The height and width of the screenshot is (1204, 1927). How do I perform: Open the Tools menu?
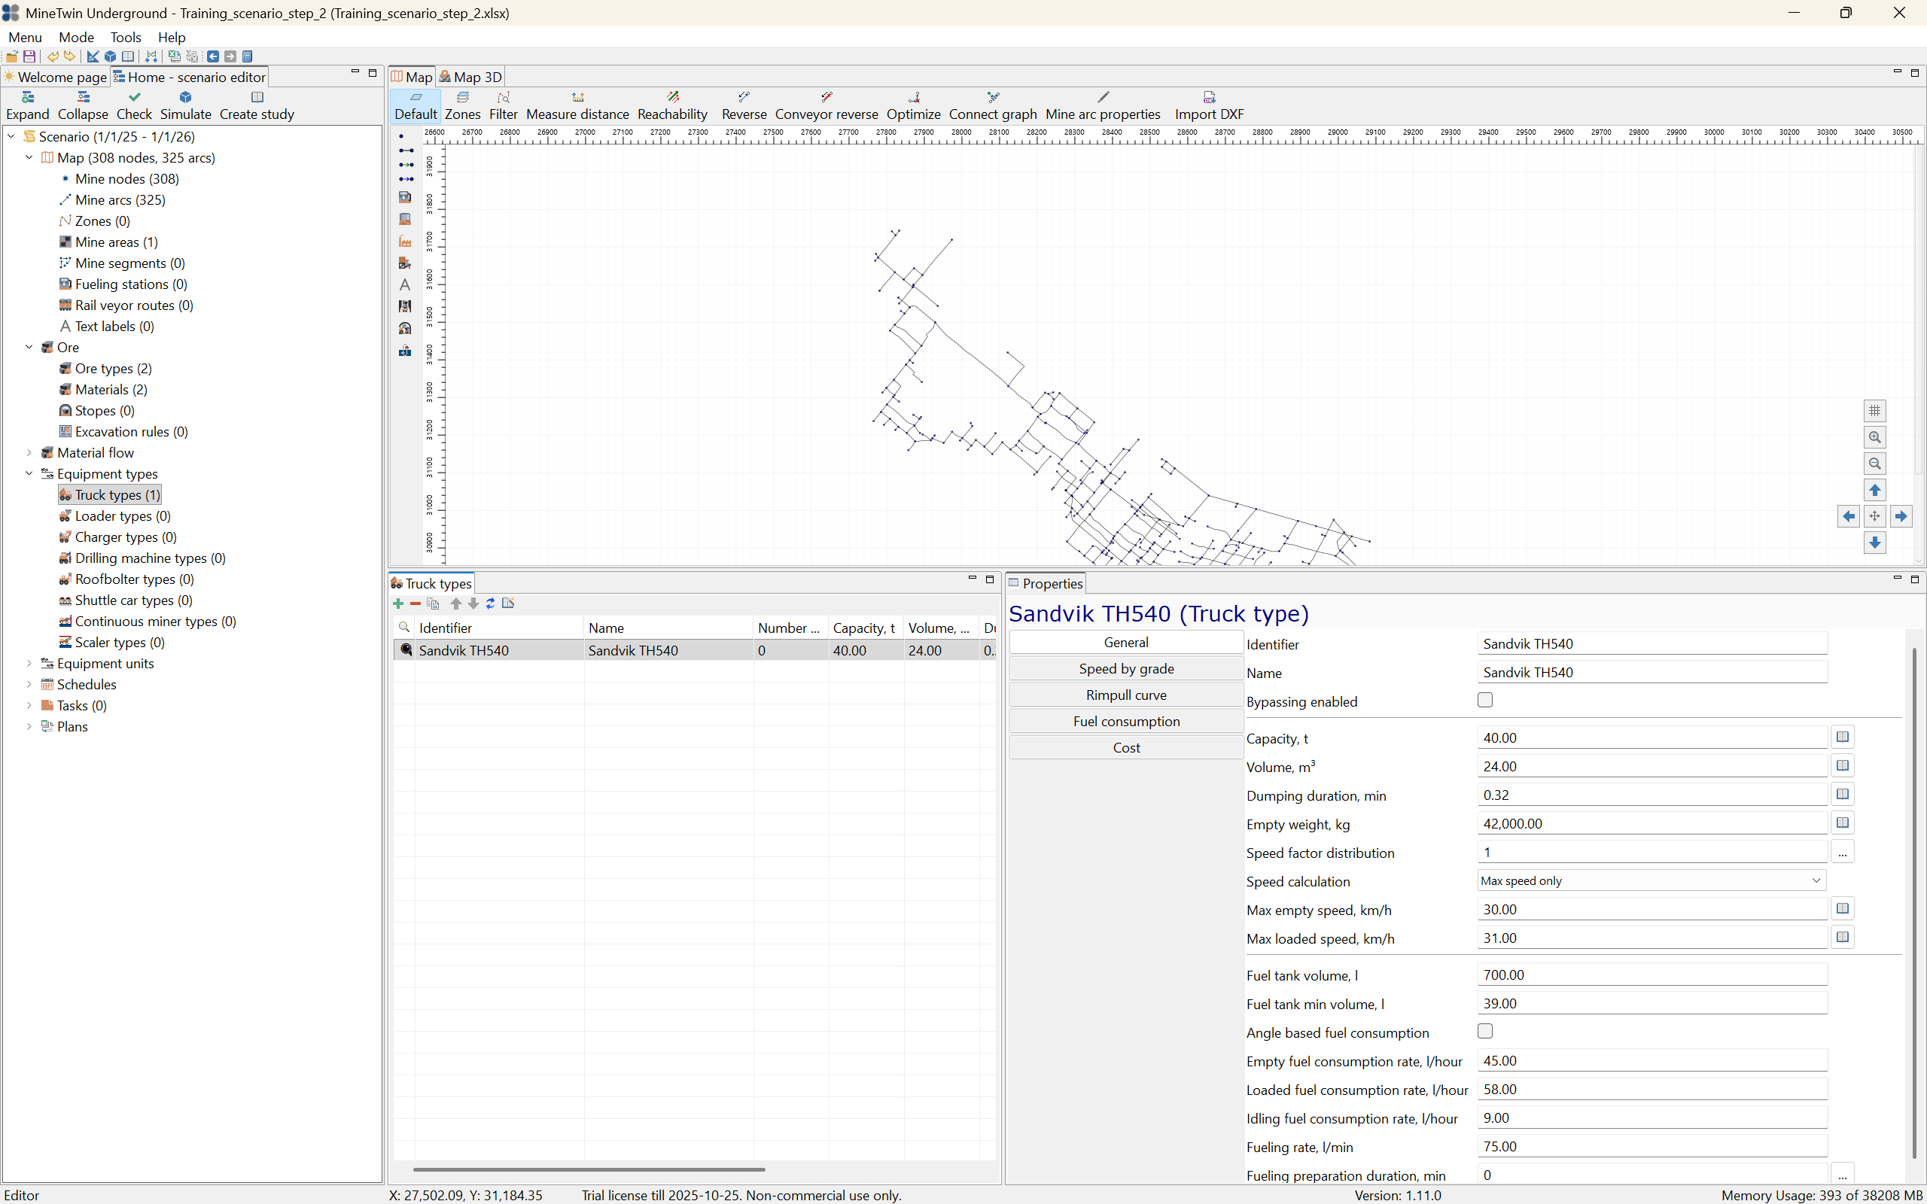[125, 38]
